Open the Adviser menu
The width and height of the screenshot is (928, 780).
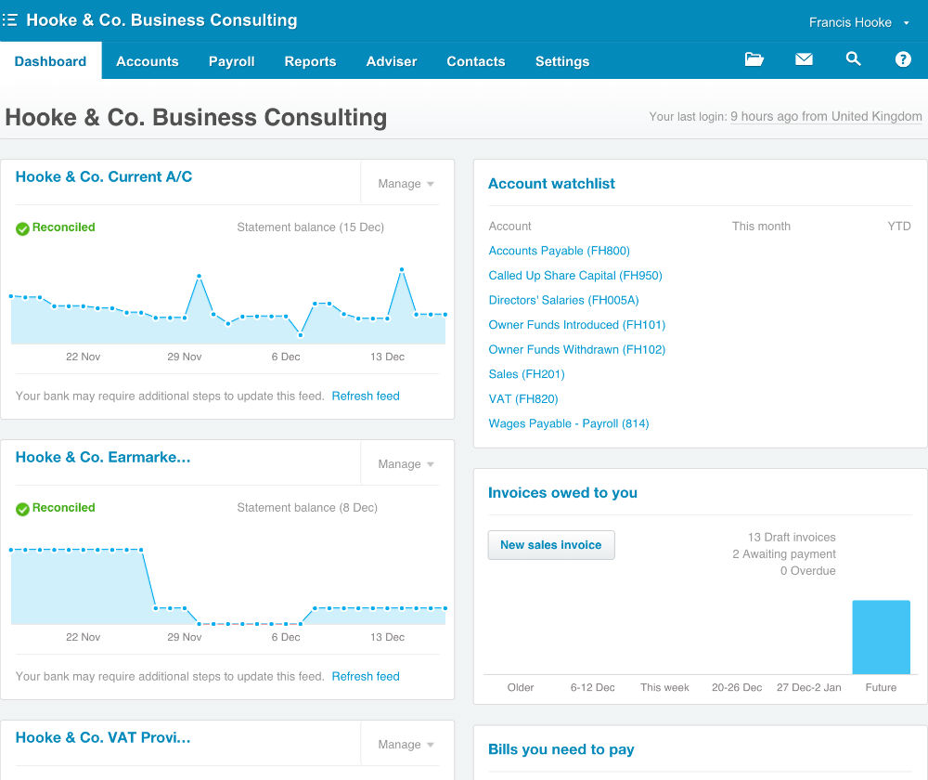click(392, 61)
